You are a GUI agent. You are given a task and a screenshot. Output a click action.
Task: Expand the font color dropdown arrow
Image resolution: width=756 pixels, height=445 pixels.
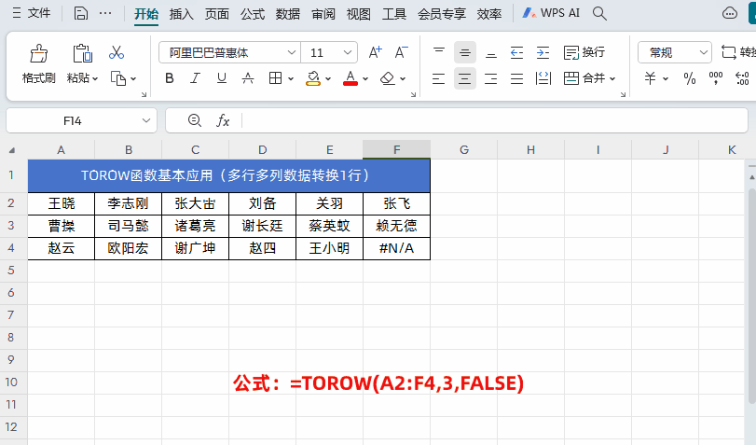pyautogui.click(x=365, y=78)
